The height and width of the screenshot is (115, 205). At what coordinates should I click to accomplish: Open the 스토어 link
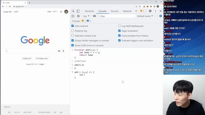point(16,12)
